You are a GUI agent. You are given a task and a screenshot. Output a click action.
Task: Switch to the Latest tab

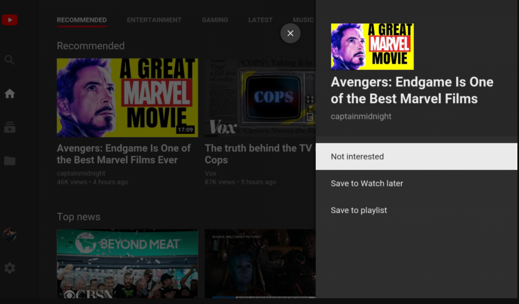[261, 20]
